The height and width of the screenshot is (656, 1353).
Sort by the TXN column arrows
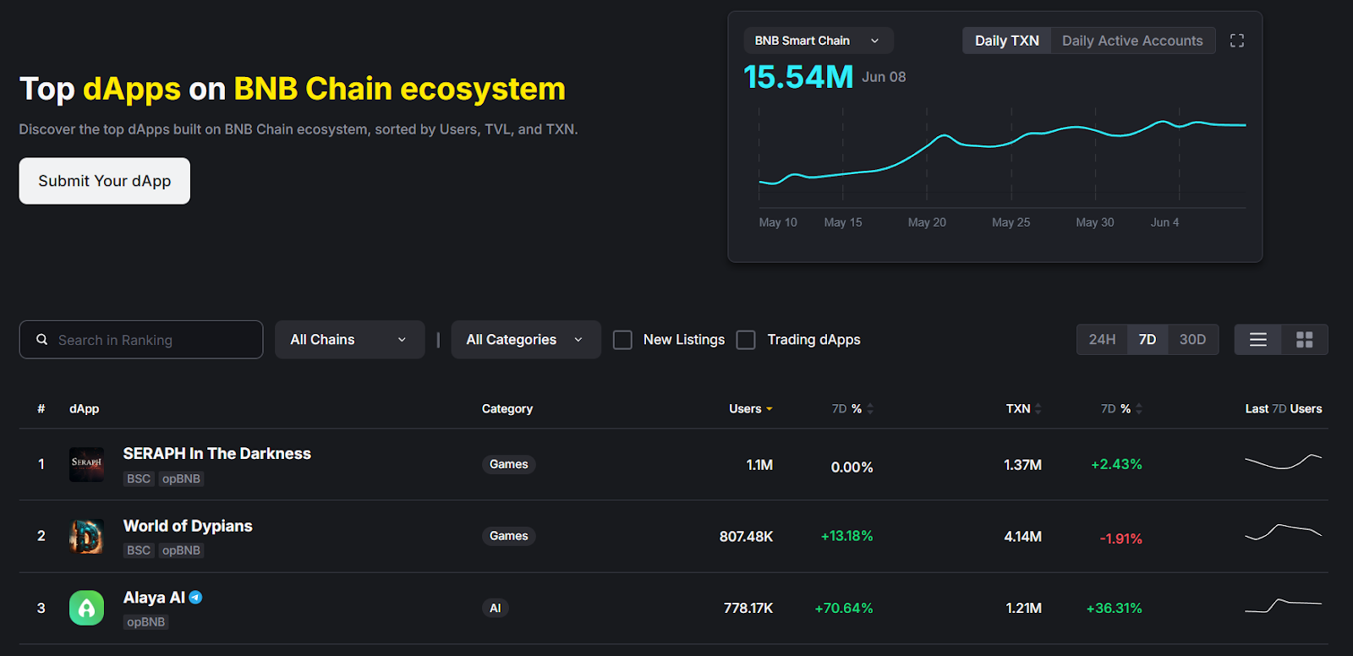point(1038,409)
